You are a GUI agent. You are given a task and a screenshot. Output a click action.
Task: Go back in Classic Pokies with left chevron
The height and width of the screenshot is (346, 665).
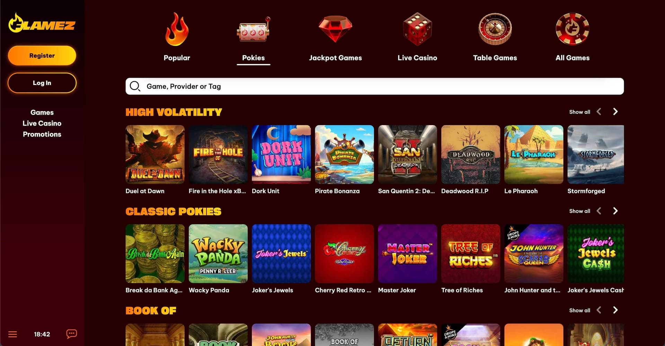599,211
